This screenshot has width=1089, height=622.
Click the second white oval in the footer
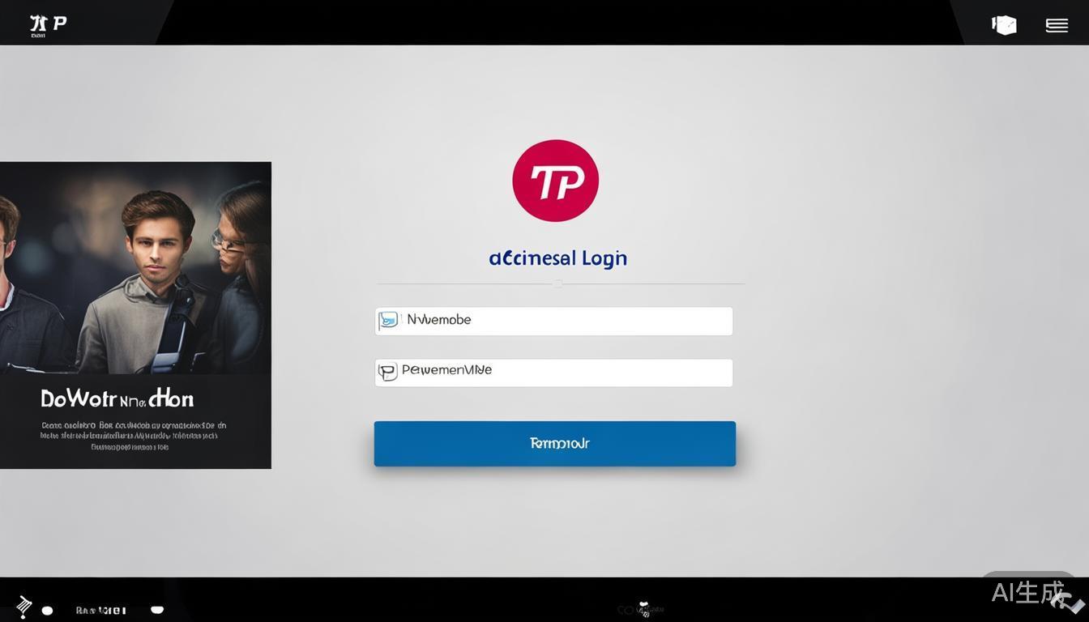[157, 609]
